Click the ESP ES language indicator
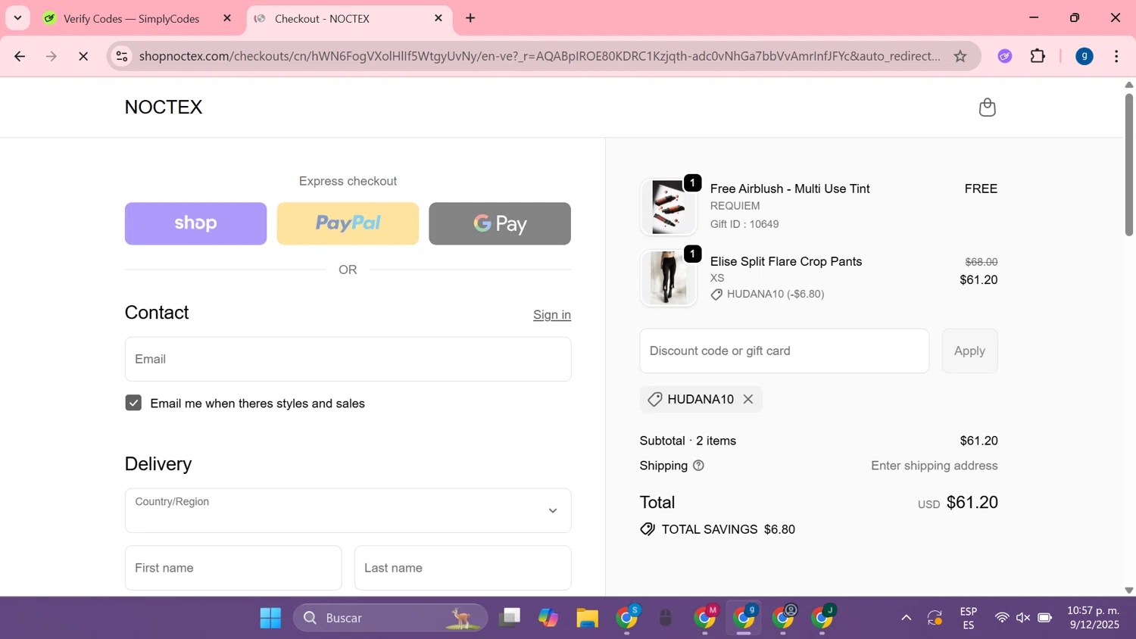Image resolution: width=1136 pixels, height=639 pixels. pyautogui.click(x=968, y=618)
